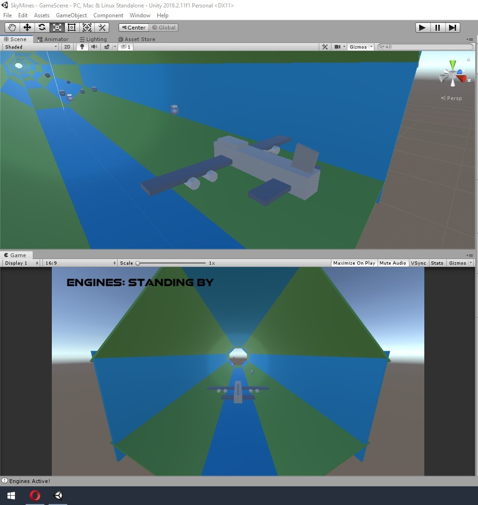478x505 pixels.
Task: Toggle scene lighting bulb icon
Action: tap(82, 47)
